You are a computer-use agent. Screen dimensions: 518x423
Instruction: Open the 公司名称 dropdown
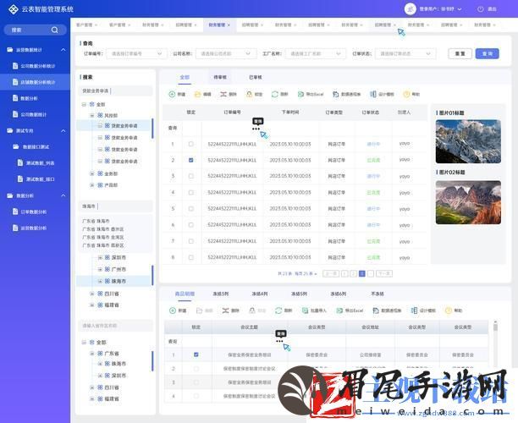pyautogui.click(x=224, y=53)
